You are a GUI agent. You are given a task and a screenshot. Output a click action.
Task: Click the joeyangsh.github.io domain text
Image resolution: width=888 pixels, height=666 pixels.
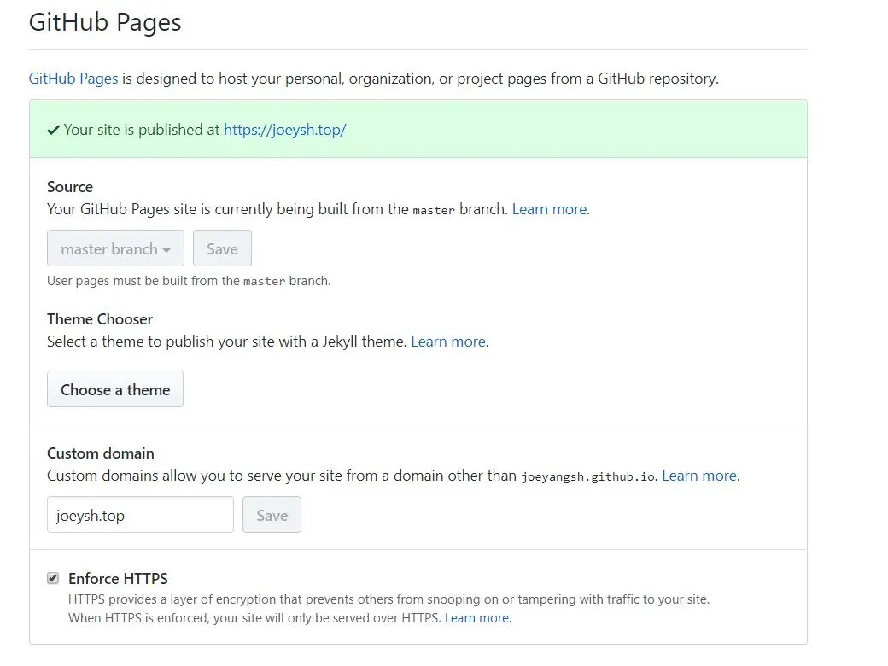(x=587, y=476)
